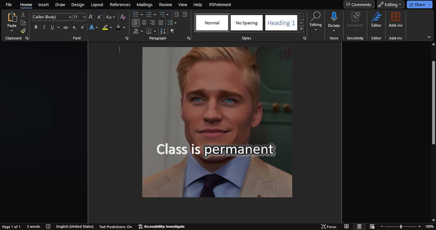Open the References tab
The height and width of the screenshot is (230, 436).
(120, 4)
